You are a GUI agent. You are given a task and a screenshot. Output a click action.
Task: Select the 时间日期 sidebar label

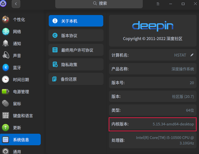(x=21, y=80)
